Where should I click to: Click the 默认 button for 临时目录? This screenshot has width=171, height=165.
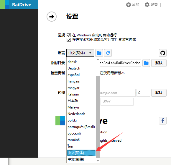[159, 63]
